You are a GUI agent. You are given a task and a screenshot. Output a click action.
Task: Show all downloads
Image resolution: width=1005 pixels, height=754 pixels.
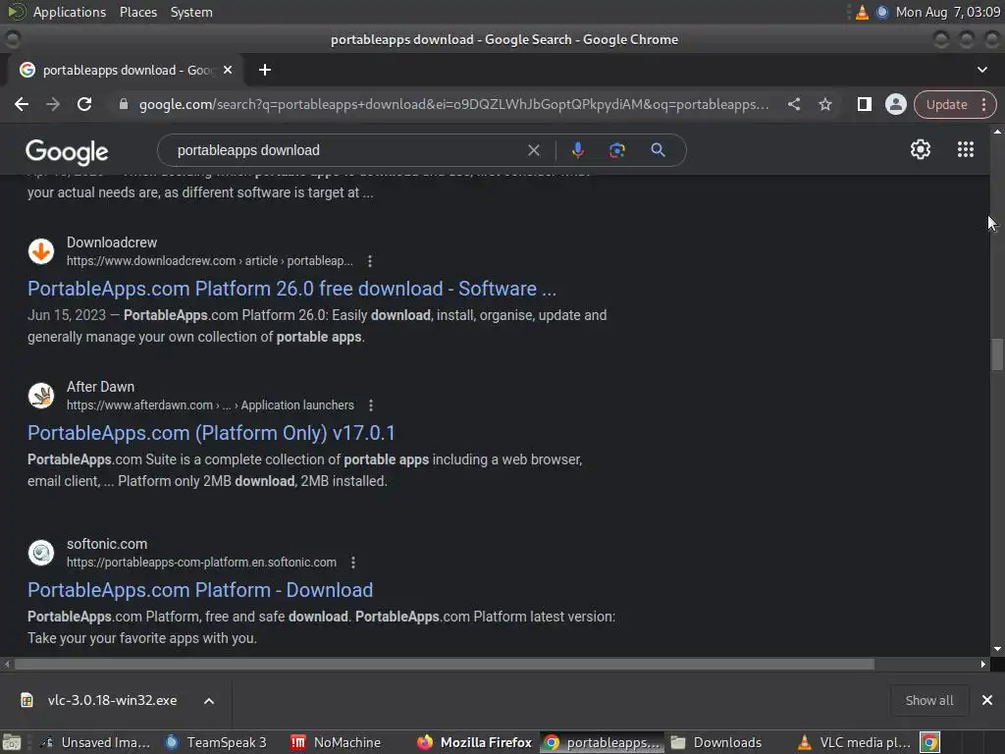(928, 701)
